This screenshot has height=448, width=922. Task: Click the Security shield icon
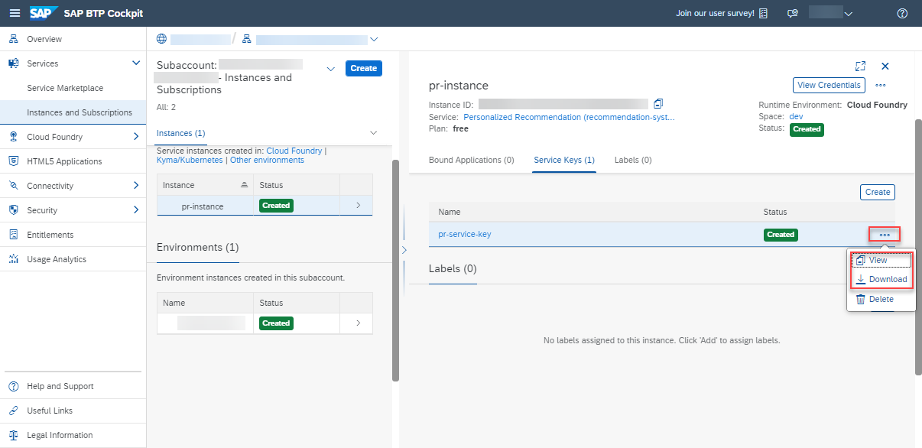(x=13, y=210)
